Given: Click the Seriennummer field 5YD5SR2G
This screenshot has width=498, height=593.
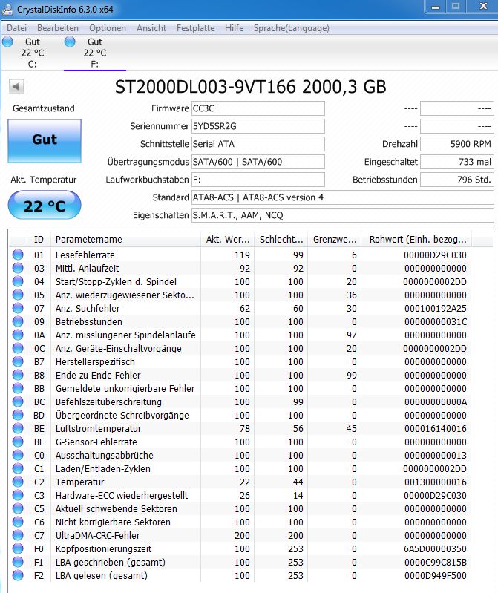Looking at the screenshot, I should (x=258, y=126).
